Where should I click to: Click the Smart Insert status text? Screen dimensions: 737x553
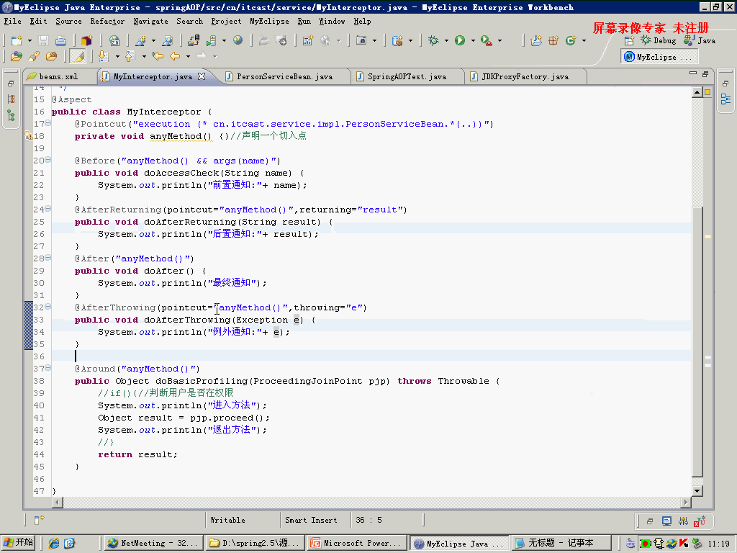pos(311,520)
